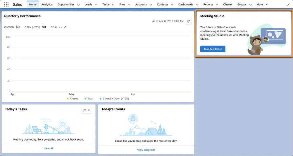Click the Quarterly Performance heading
This screenshot has width=293, height=156.
(23, 16)
